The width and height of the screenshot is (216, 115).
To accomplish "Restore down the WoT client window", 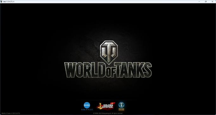I will (x=206, y=2).
